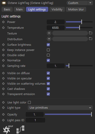
Task: Click the empty Texture link field
Action: pos(70,33)
